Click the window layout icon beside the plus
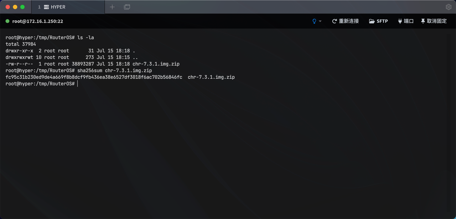 pyautogui.click(x=127, y=7)
